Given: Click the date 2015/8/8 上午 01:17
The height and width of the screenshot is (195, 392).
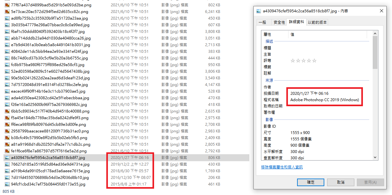Looking at the screenshot, I should (128, 184).
